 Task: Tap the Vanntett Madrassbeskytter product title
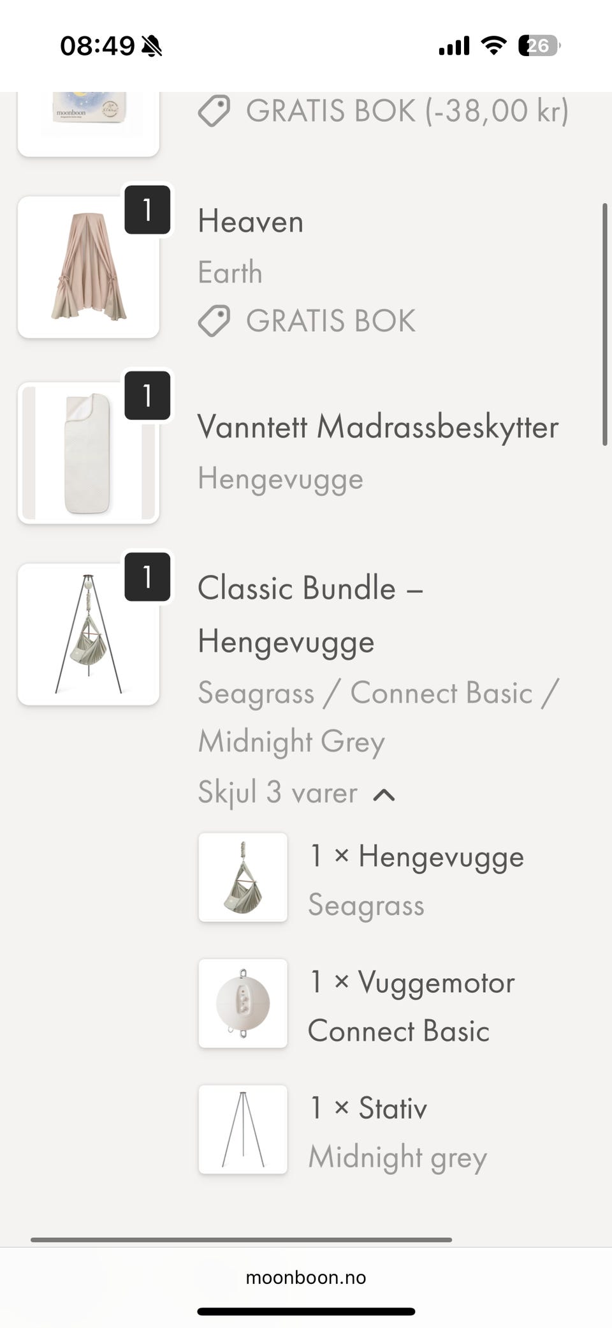click(x=377, y=427)
